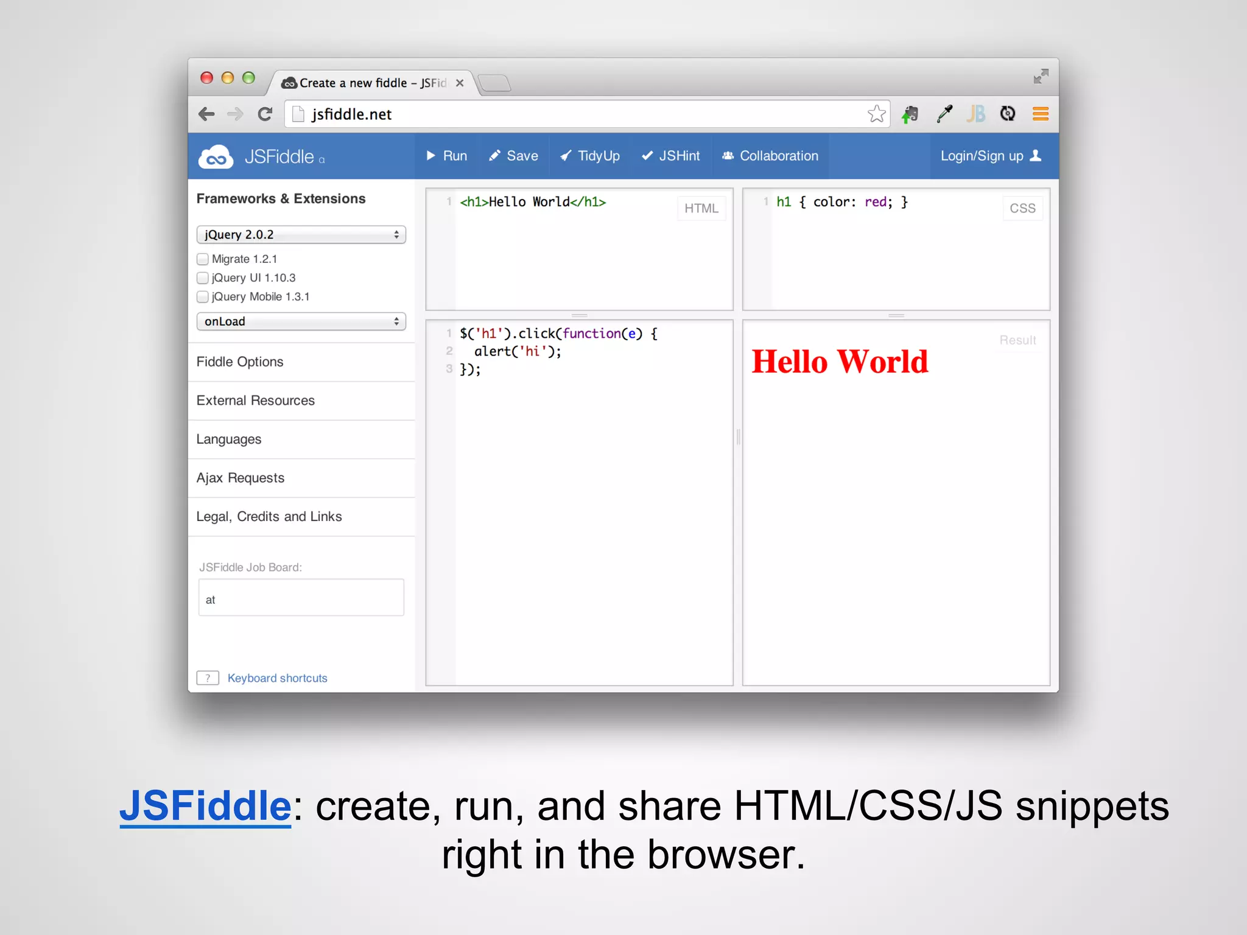The width and height of the screenshot is (1247, 935).
Task: Activate the eyedropper color picker extension
Action: click(x=944, y=114)
